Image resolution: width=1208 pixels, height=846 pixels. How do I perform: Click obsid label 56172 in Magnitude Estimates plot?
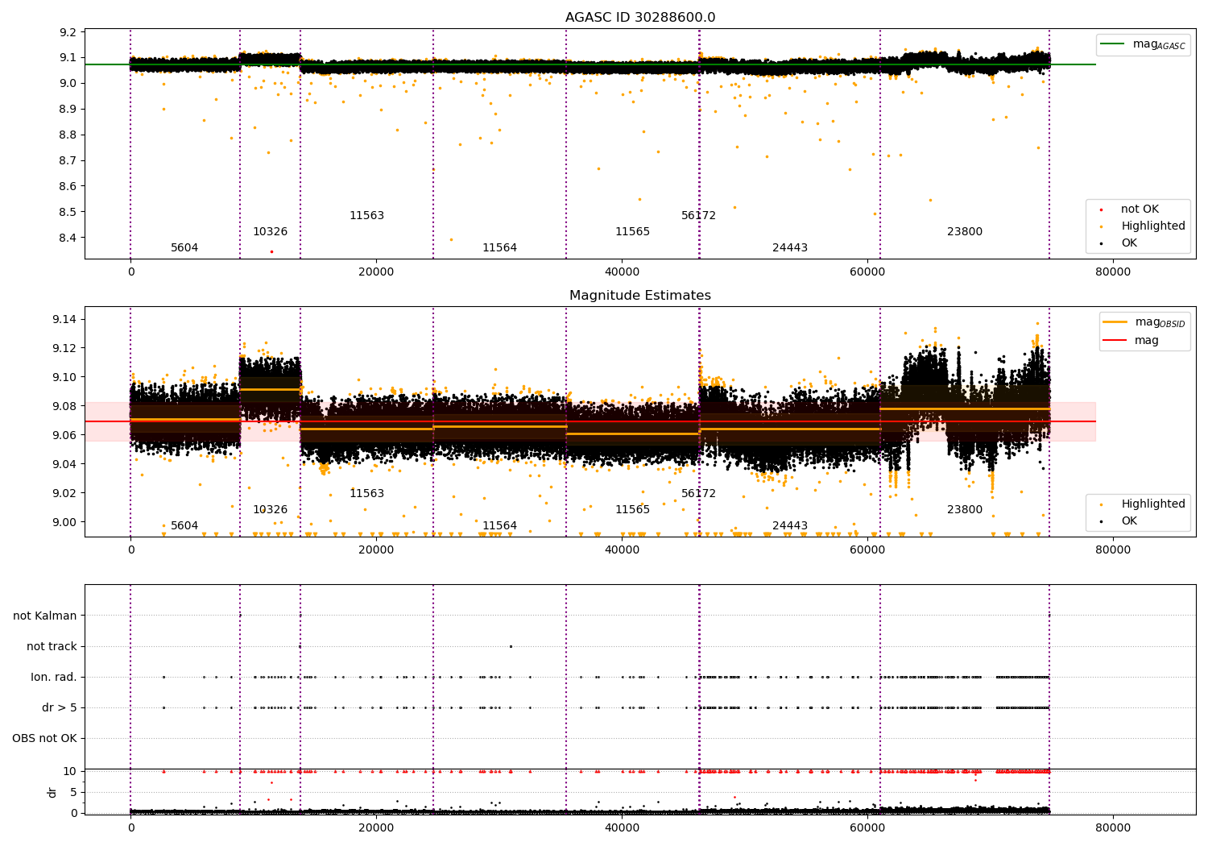click(x=698, y=494)
